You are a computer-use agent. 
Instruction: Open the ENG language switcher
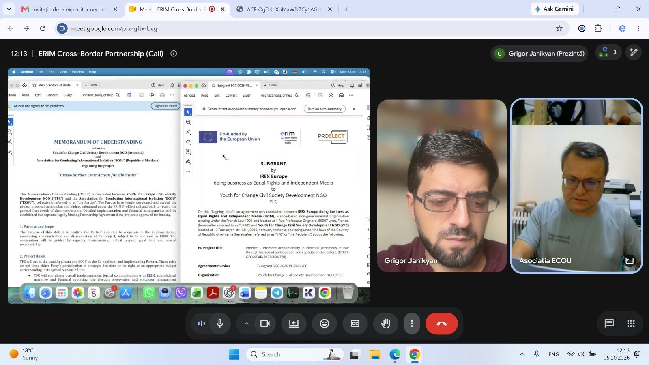pos(554,354)
